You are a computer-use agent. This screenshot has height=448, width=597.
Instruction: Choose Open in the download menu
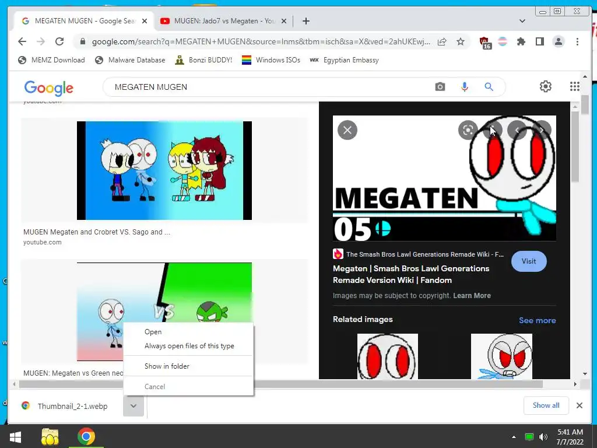click(x=188, y=332)
